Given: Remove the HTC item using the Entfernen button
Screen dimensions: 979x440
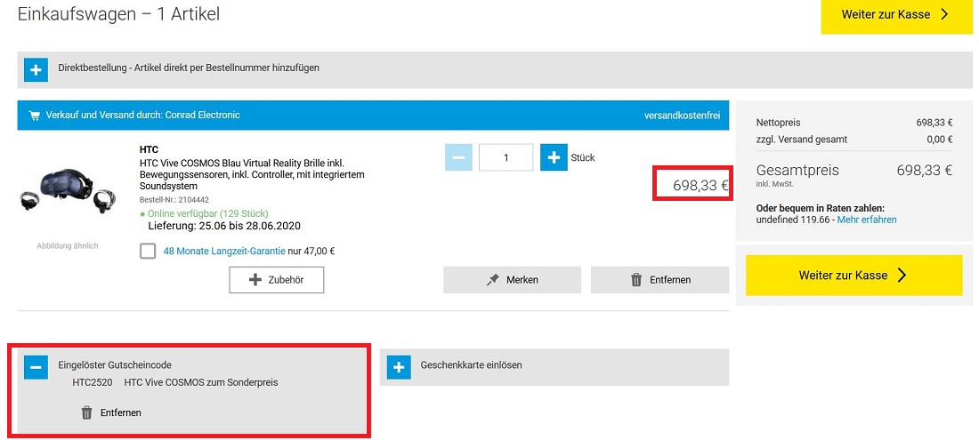Looking at the screenshot, I should coord(660,280).
